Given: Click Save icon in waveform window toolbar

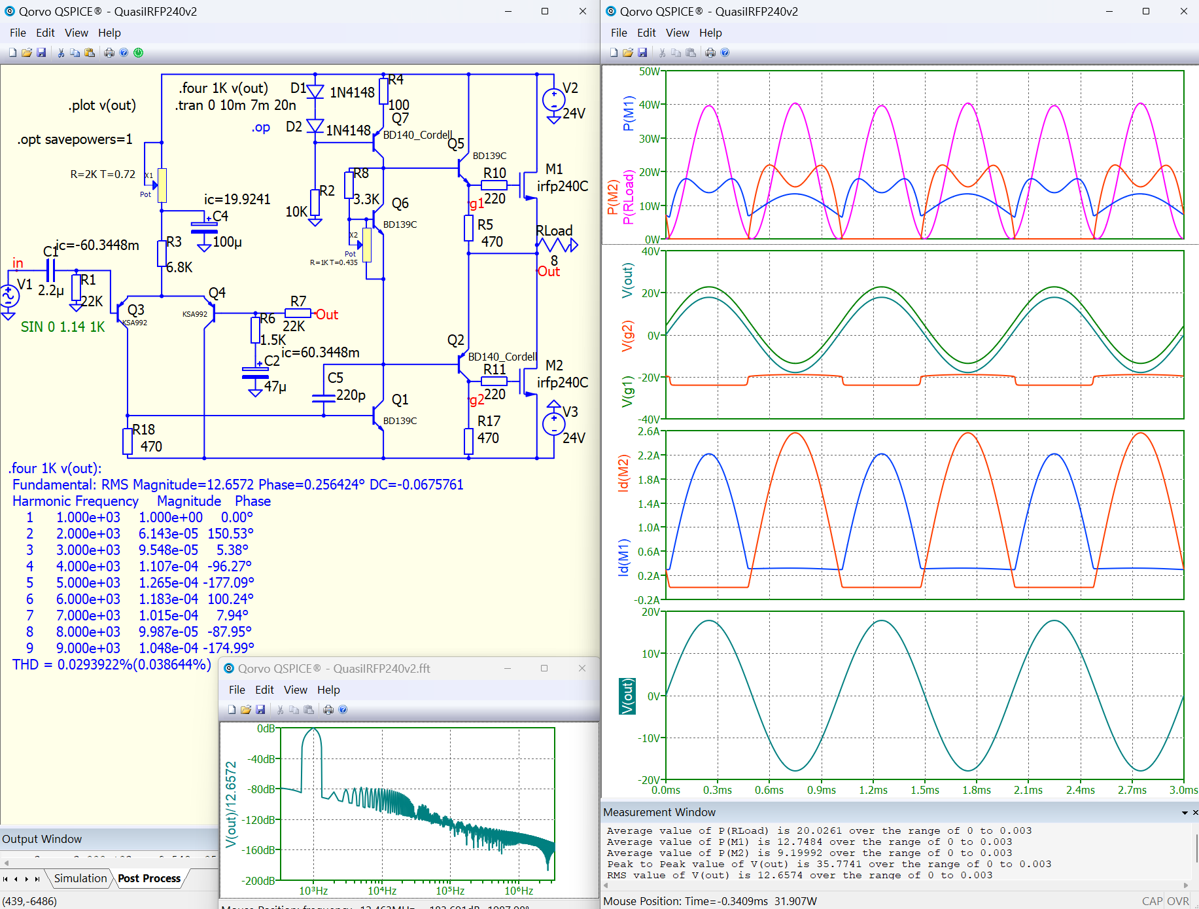Looking at the screenshot, I should click(x=642, y=53).
